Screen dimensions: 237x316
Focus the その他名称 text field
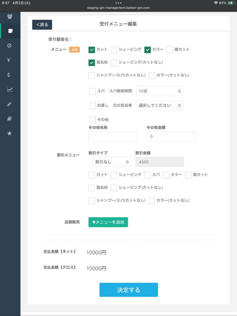click(x=113, y=136)
